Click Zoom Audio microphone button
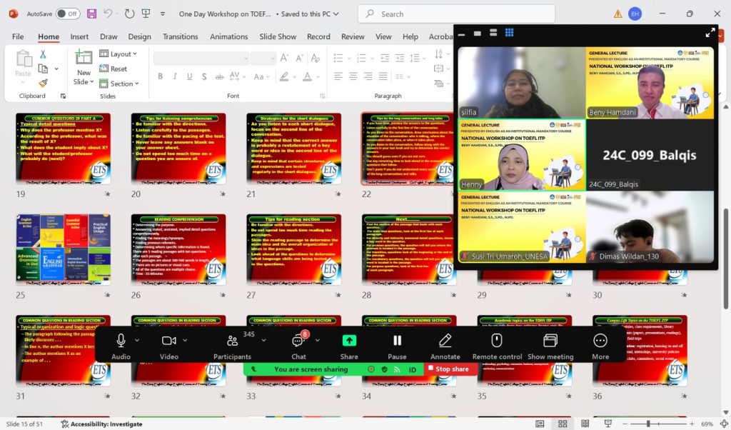Viewport: 731px width, 430px height. pos(121,346)
